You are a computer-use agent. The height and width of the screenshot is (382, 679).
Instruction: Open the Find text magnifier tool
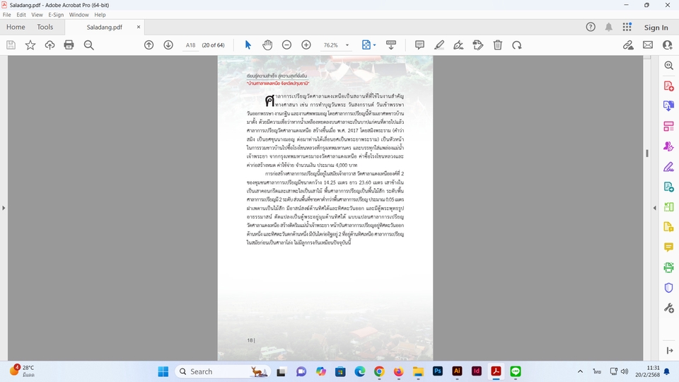tap(89, 45)
